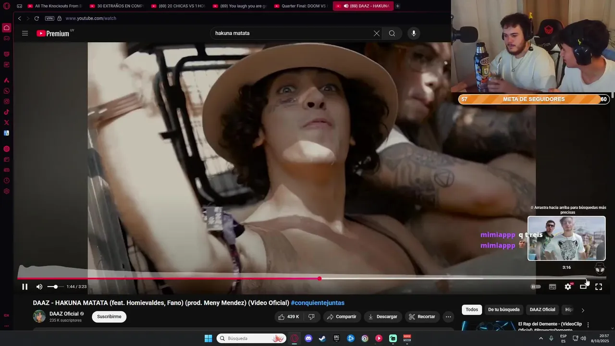
Task: Toggle subtitles with the captions button
Action: (553, 287)
